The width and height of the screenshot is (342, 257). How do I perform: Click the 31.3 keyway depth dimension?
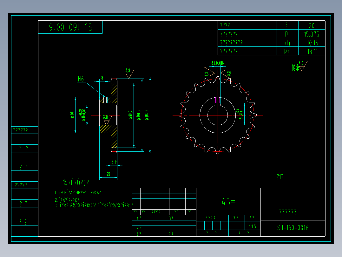pos(240,114)
